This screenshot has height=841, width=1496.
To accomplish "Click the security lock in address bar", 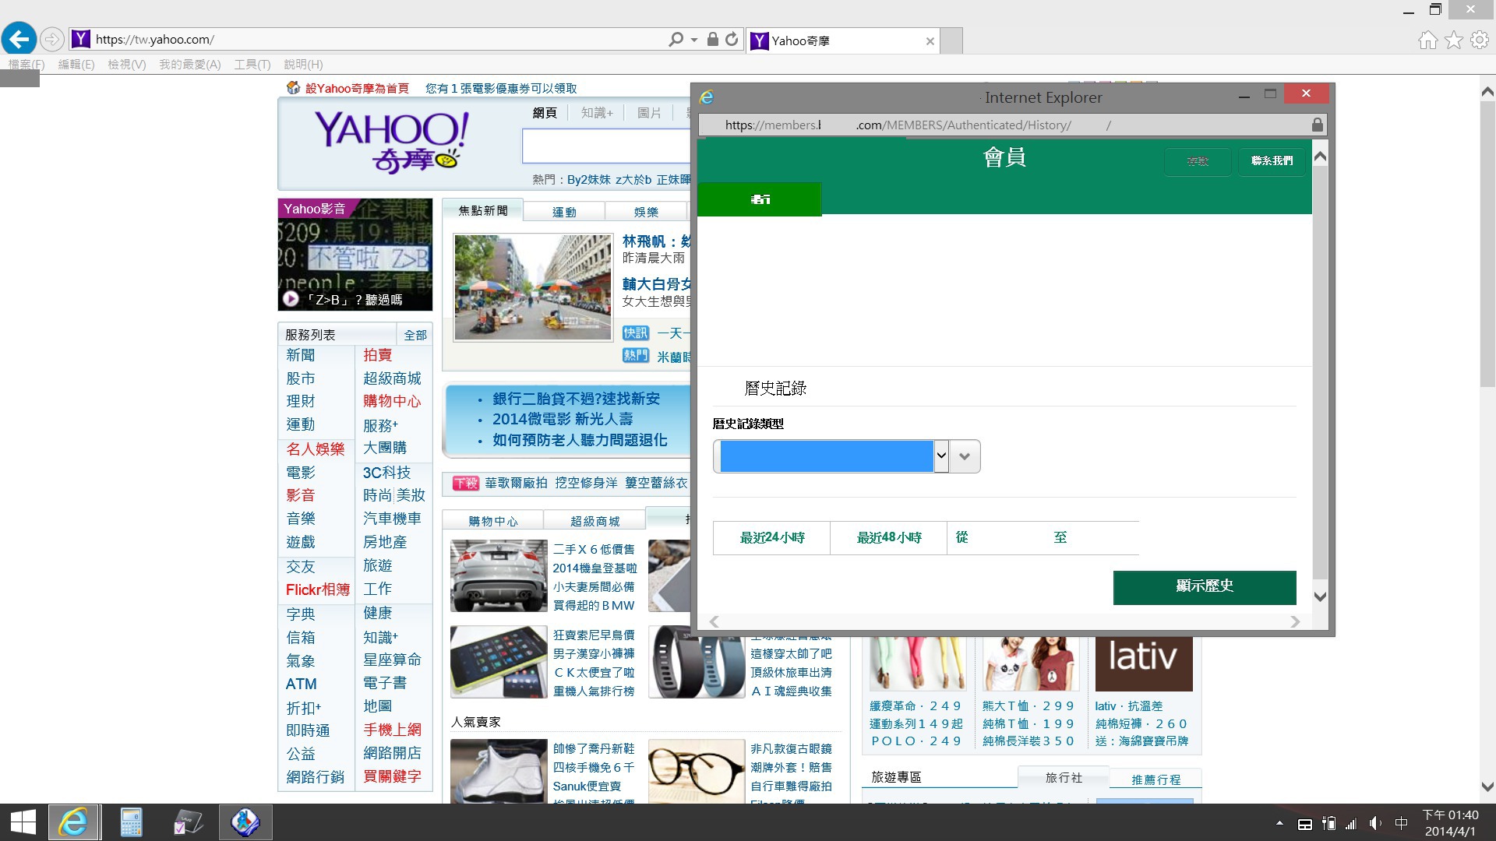I will (712, 39).
